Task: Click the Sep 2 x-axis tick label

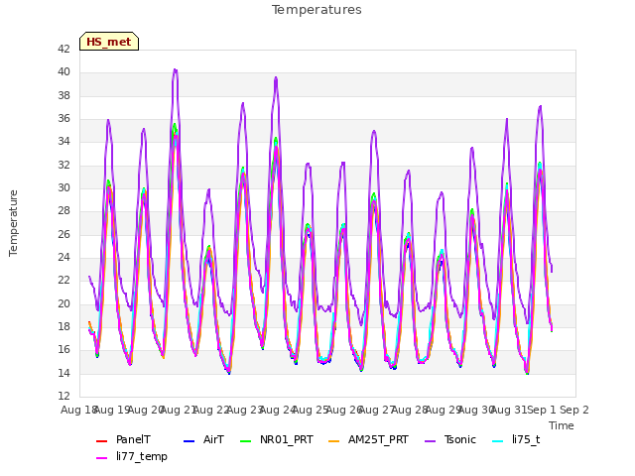Action: pos(574,410)
